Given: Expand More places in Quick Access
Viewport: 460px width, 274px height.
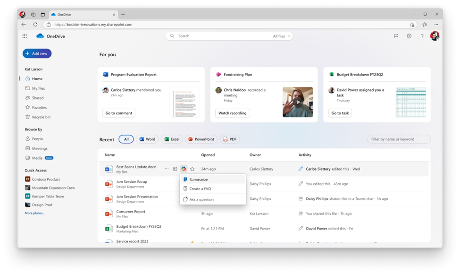Looking at the screenshot, I should click(35, 214).
